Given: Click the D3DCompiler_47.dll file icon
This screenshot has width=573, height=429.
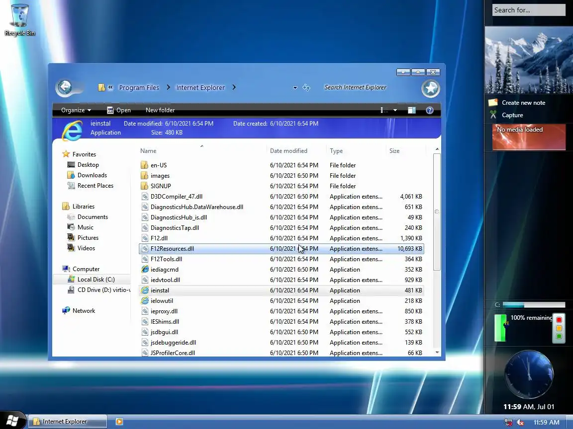Looking at the screenshot, I should click(x=145, y=196).
